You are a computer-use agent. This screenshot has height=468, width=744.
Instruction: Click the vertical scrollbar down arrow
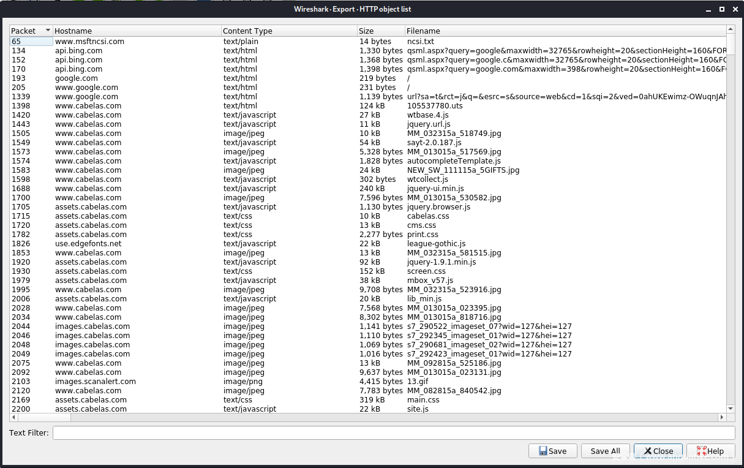point(731,409)
